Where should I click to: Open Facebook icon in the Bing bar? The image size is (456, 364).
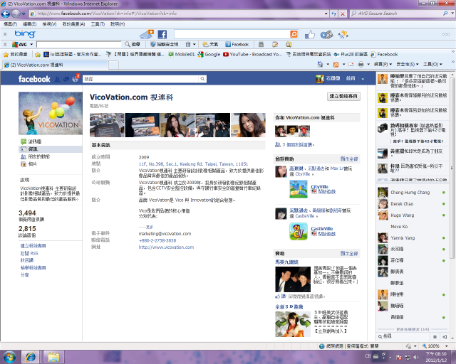tap(162, 35)
